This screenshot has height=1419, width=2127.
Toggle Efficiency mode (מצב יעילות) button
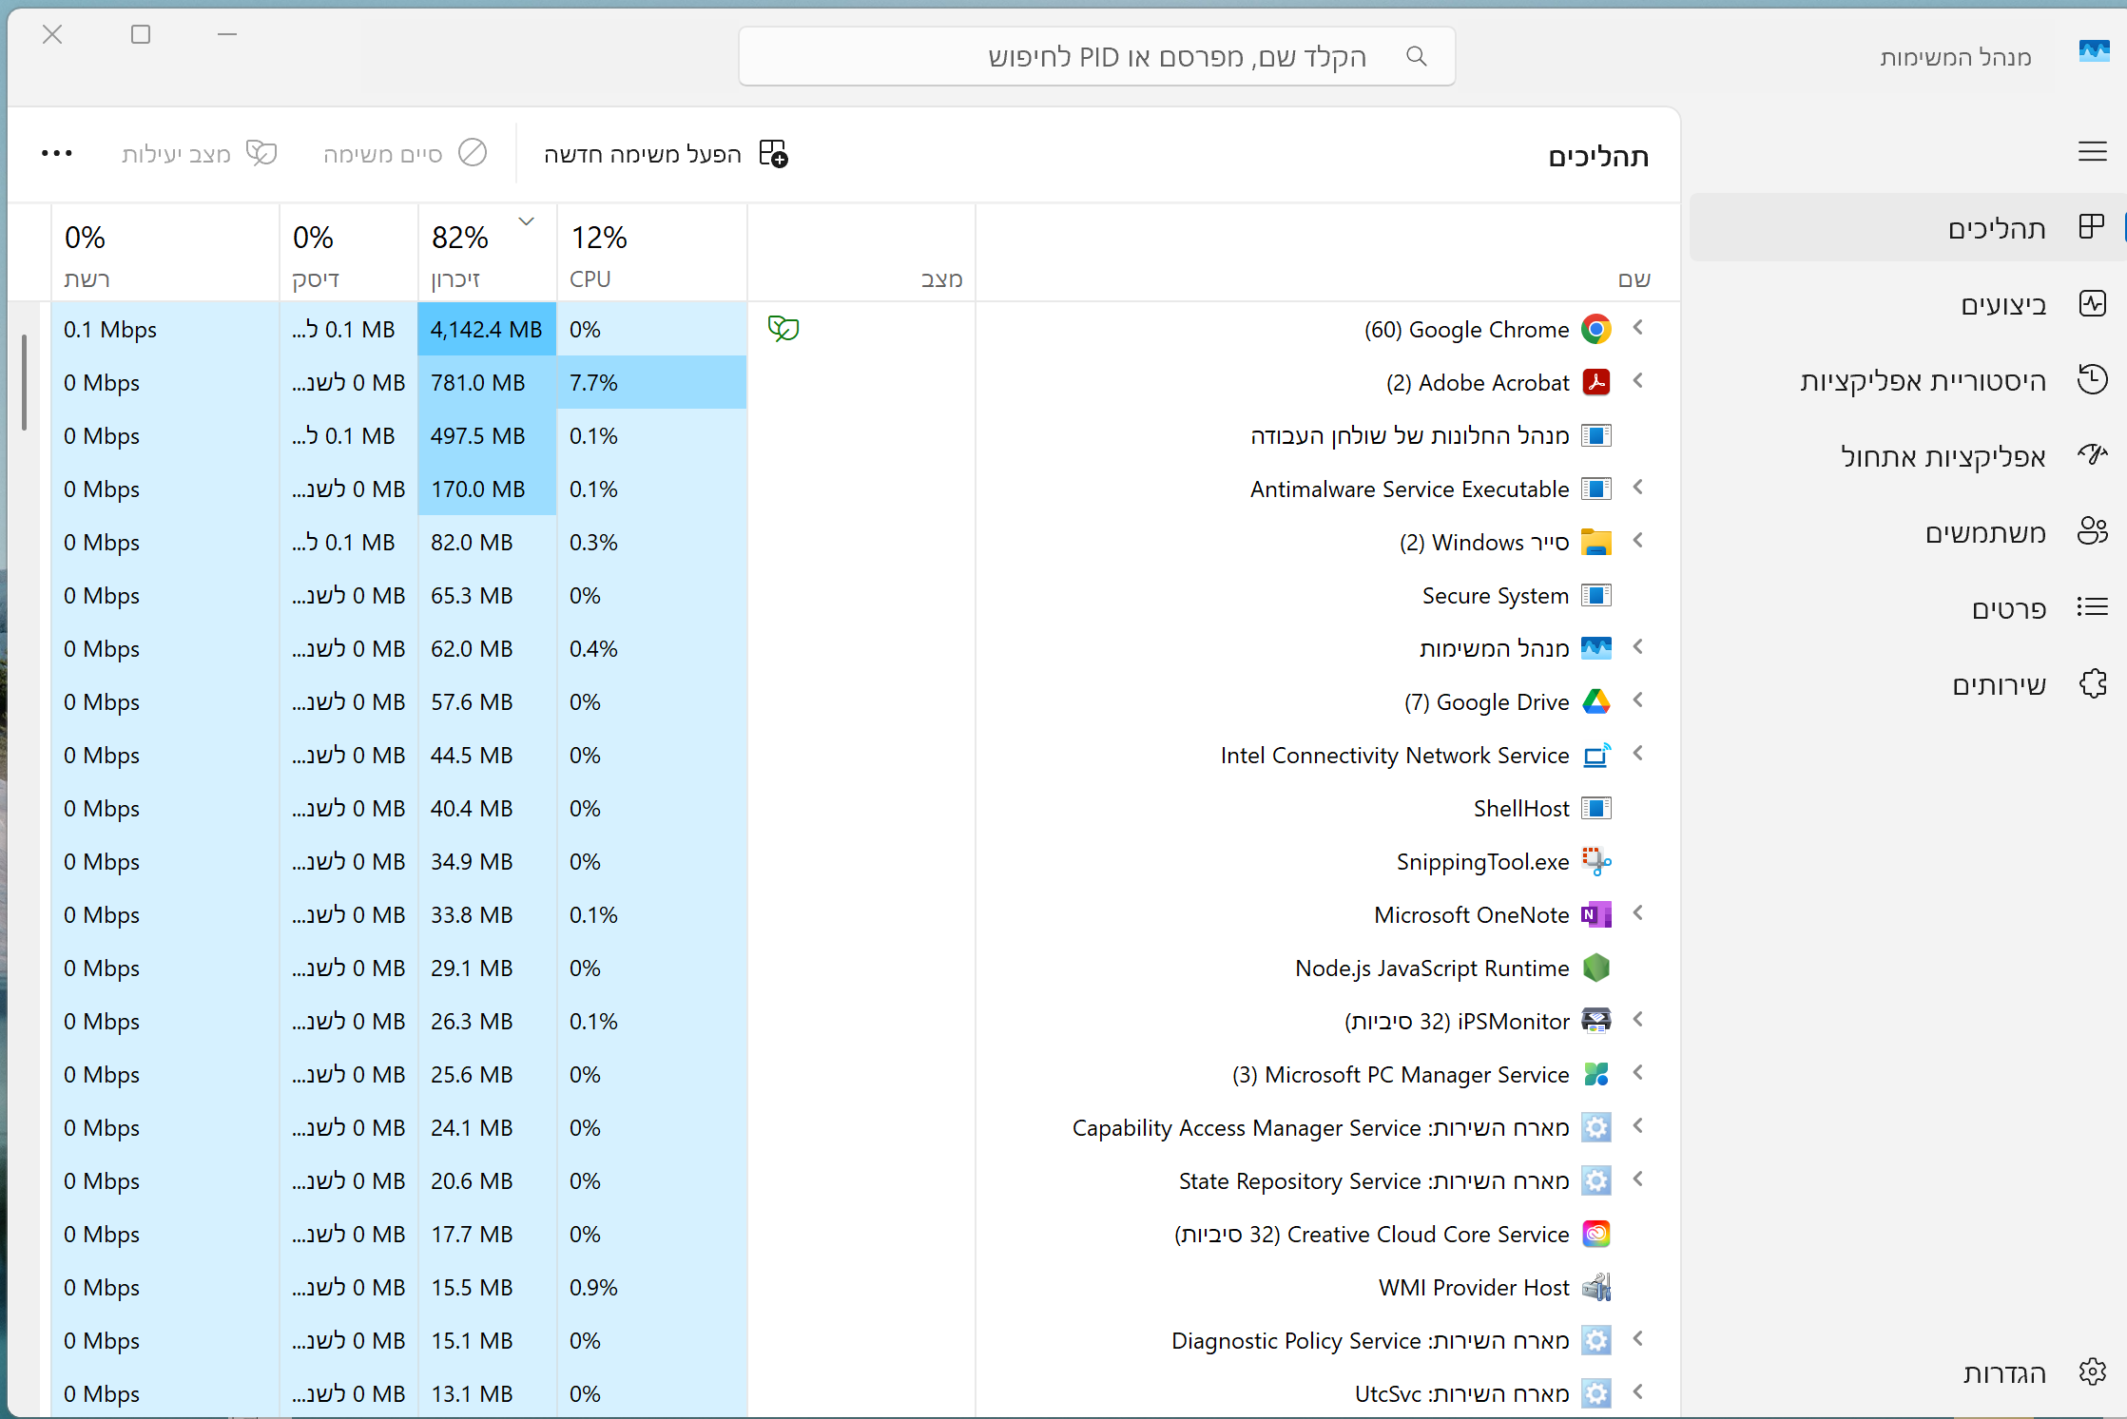tap(199, 153)
